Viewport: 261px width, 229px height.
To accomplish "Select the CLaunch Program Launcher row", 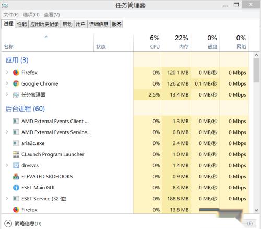I will click(x=125, y=154).
